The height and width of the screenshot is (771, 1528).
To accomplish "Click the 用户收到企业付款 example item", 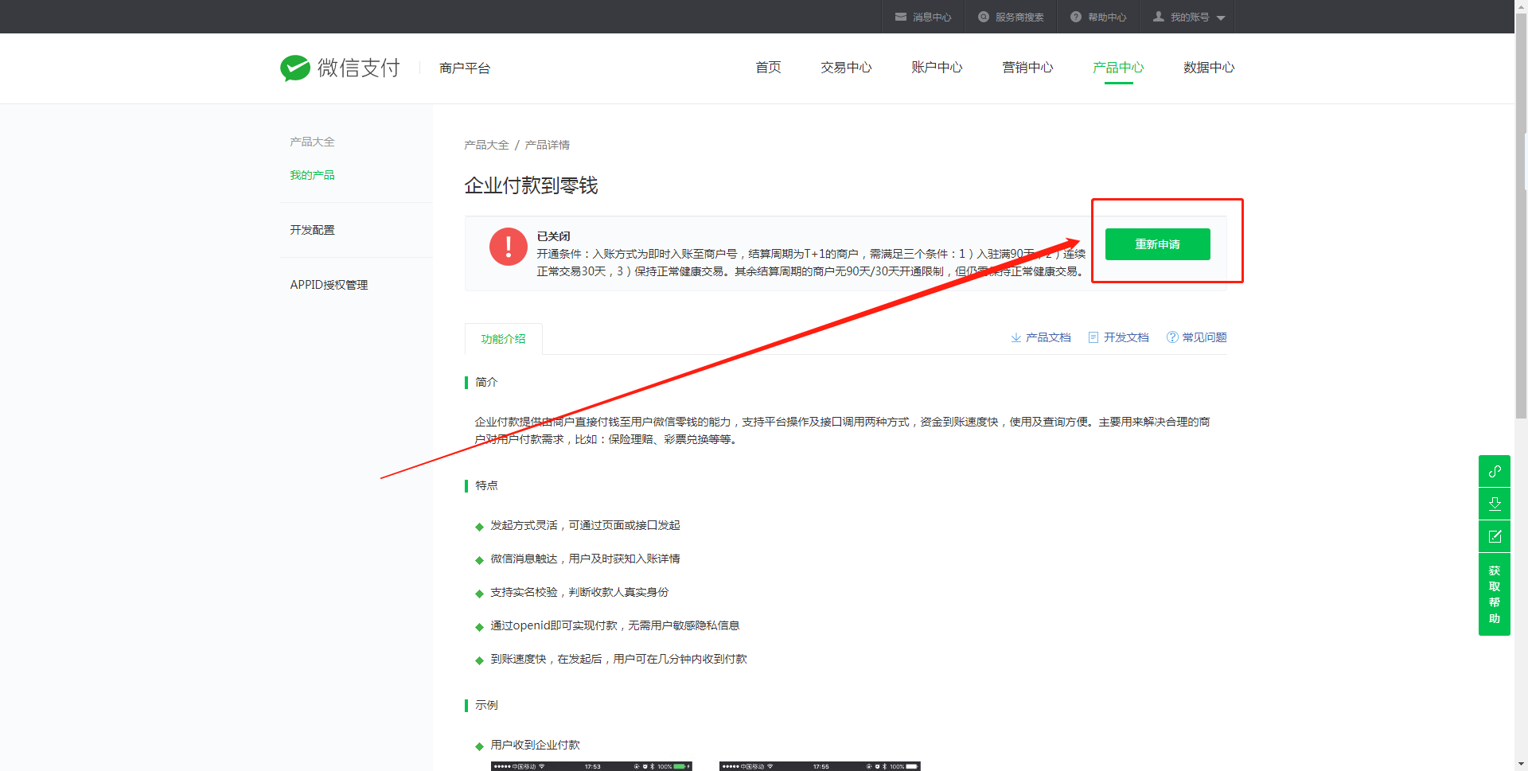I will (535, 745).
